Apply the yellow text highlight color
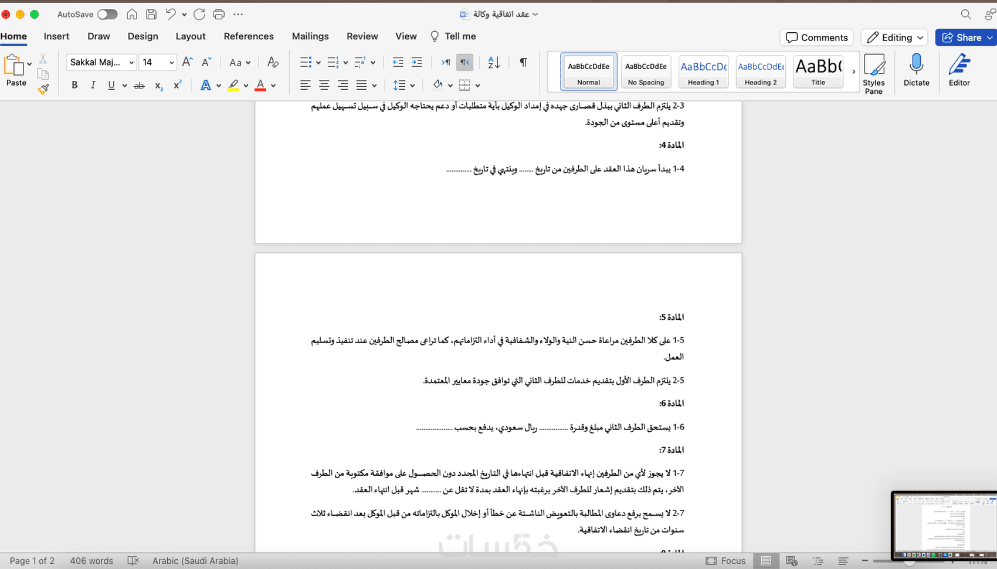The width and height of the screenshot is (997, 569). pos(233,86)
